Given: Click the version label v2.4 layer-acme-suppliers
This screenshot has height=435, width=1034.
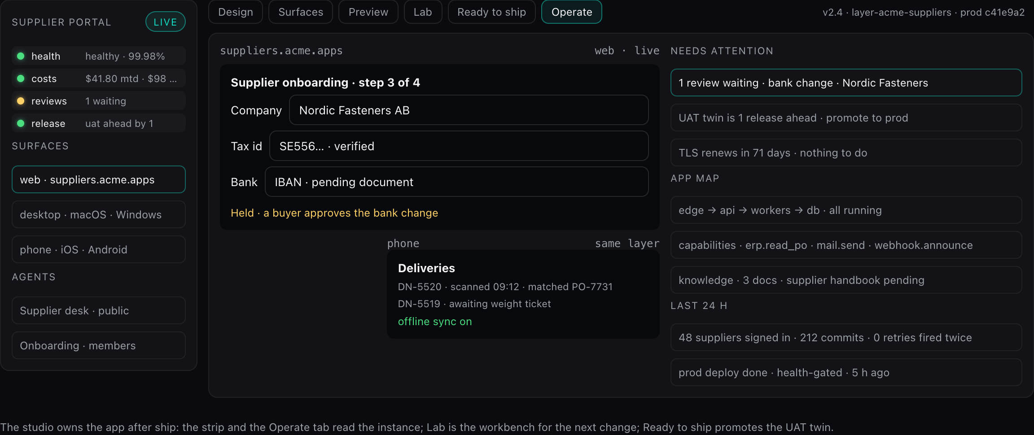Looking at the screenshot, I should pyautogui.click(x=924, y=12).
